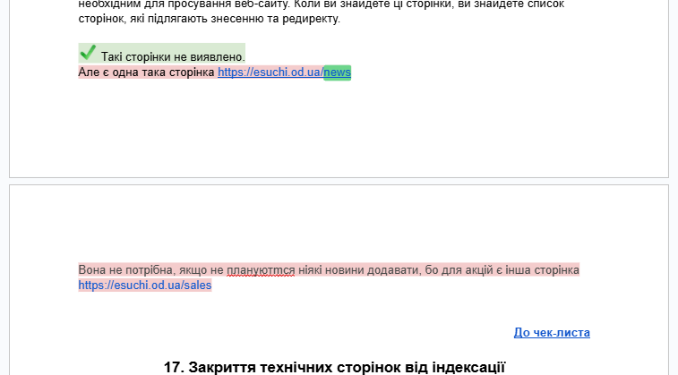Open the esuchi.od.ua/sales link

pos(145,286)
